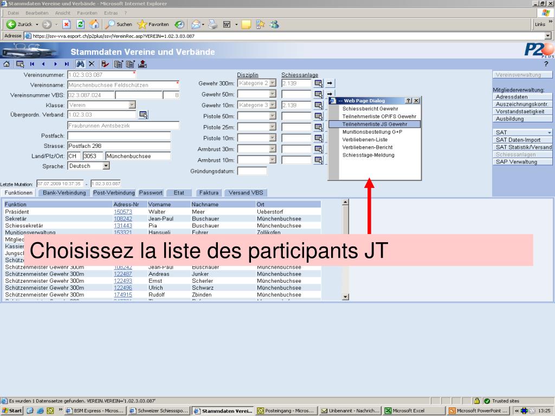This screenshot has width=555, height=416.
Task: Open address link 174915 for Rudolf Zbinden
Action: [x=123, y=295]
